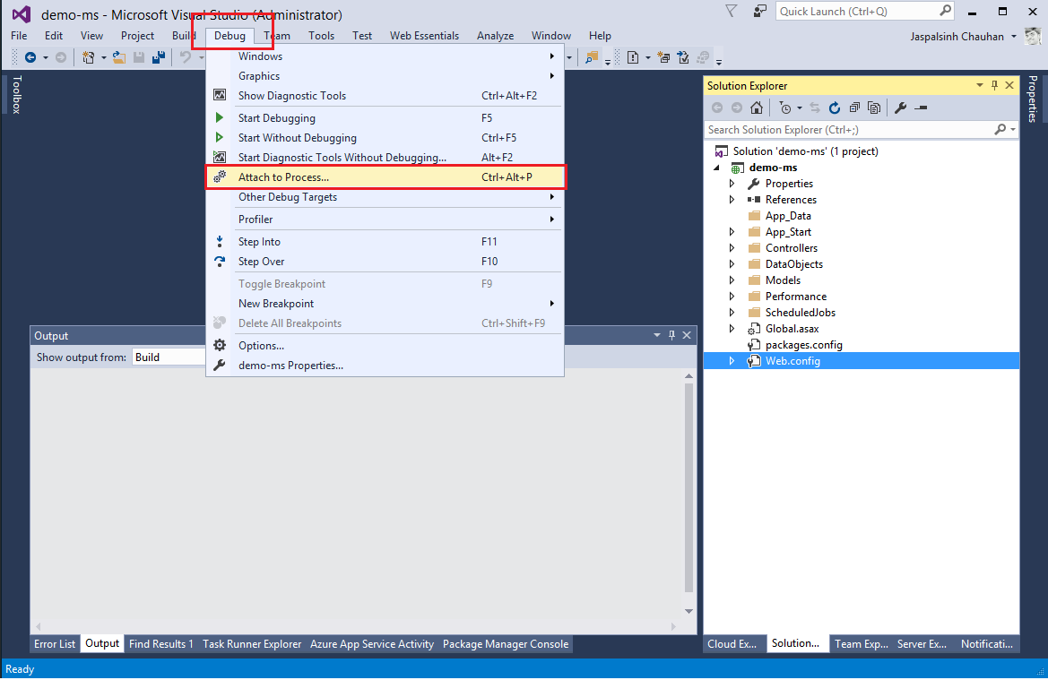
Task: Click the user avatar picture
Action: point(1033,36)
